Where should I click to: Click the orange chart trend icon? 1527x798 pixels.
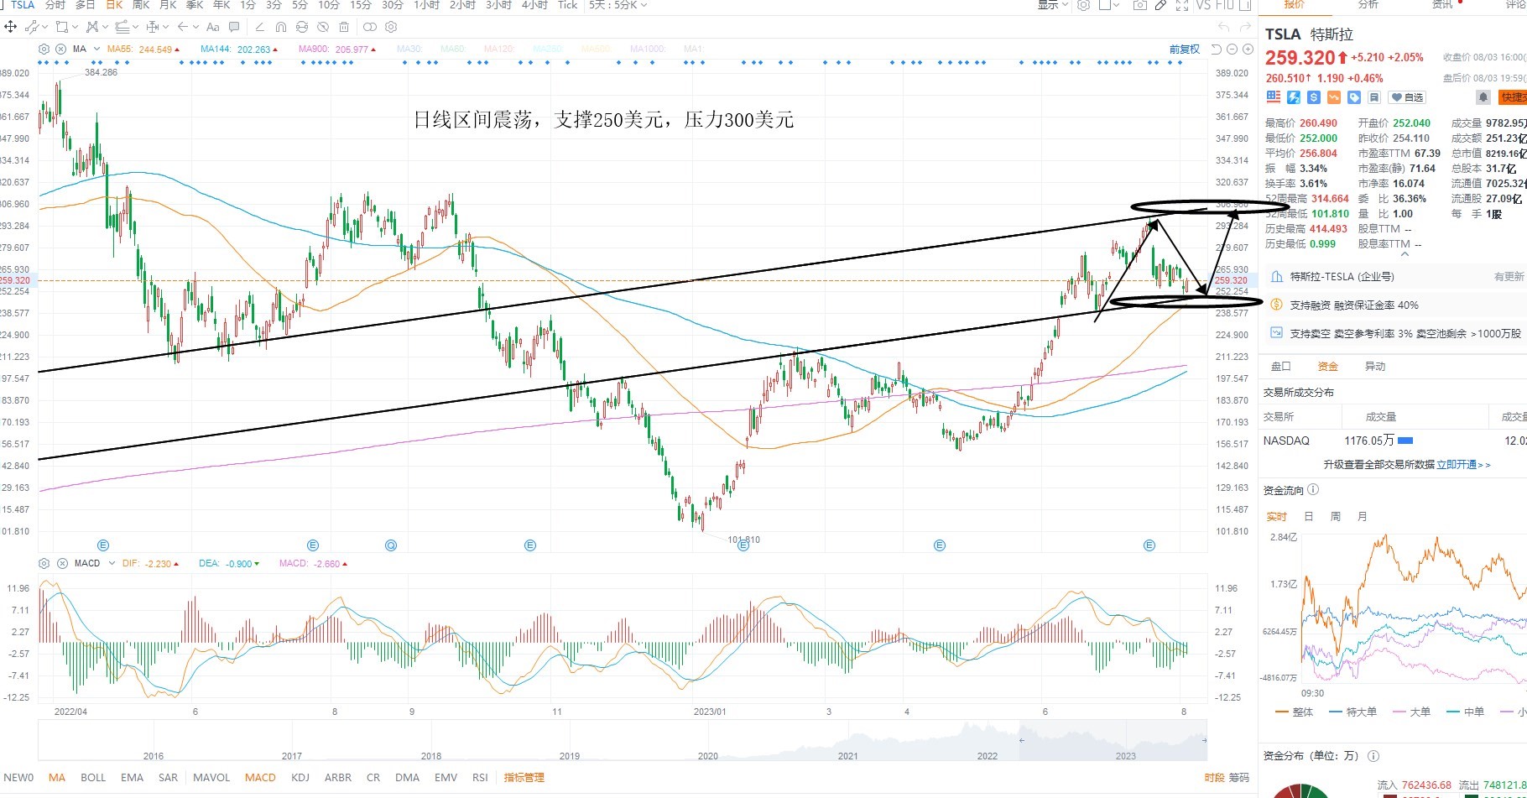click(1334, 97)
